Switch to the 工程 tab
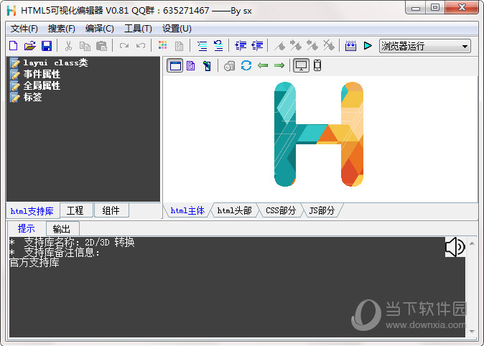The height and width of the screenshot is (346, 484). 75,210
